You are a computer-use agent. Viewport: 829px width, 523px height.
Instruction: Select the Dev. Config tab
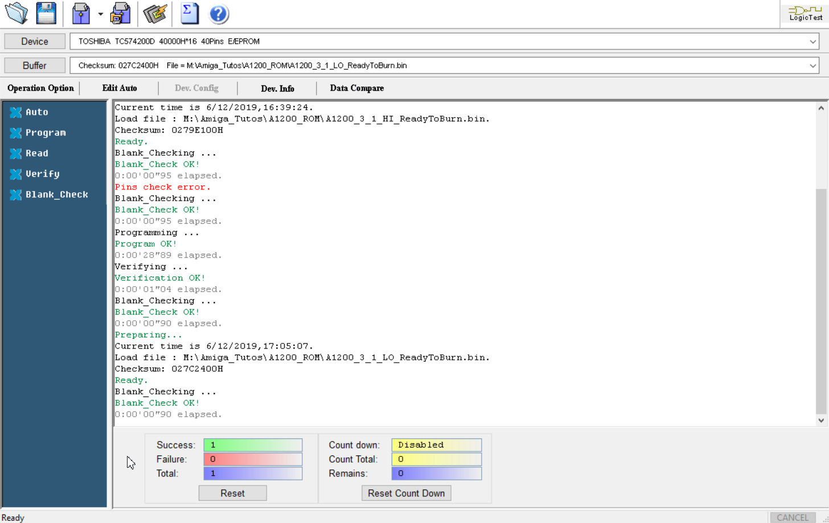pyautogui.click(x=196, y=88)
